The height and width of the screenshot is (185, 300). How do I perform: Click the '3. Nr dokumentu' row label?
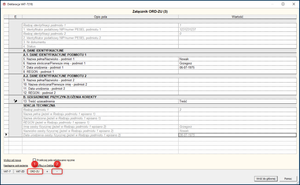34,42
